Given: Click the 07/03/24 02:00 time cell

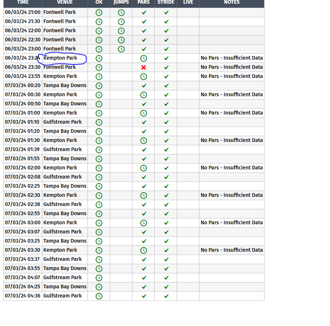Looking at the screenshot, I should click(x=23, y=168).
